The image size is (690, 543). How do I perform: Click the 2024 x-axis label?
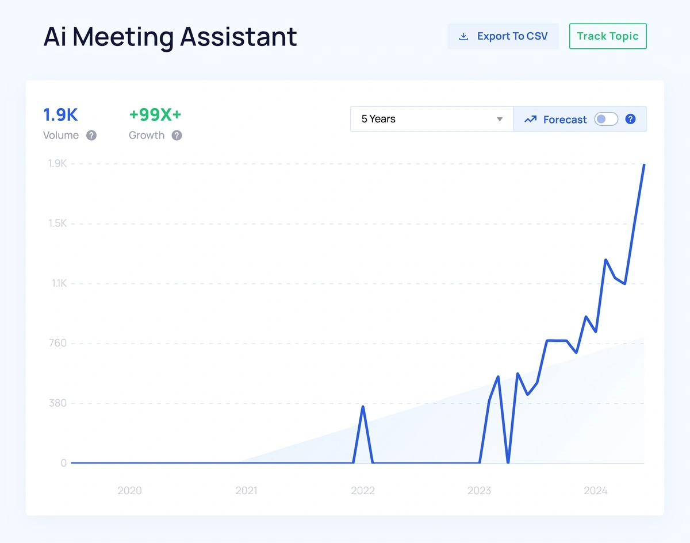[596, 491]
